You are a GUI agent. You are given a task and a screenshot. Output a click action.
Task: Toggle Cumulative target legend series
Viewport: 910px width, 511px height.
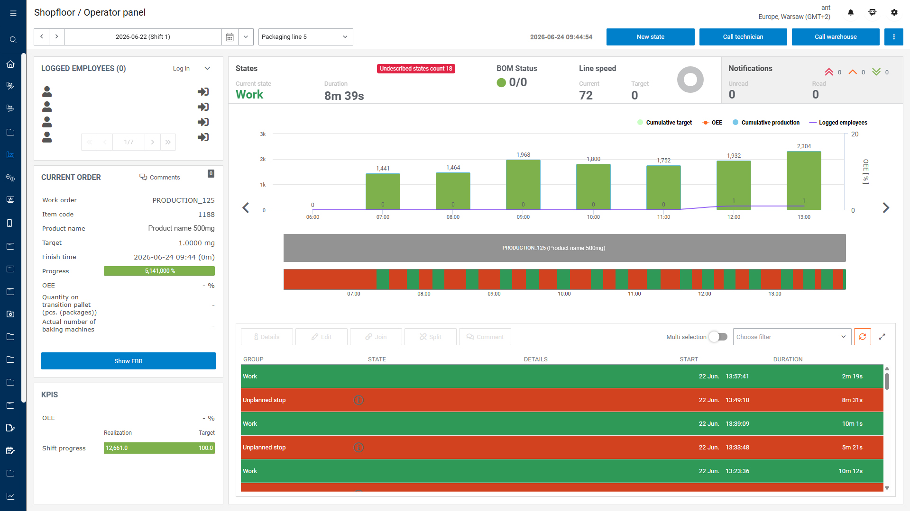tap(664, 123)
